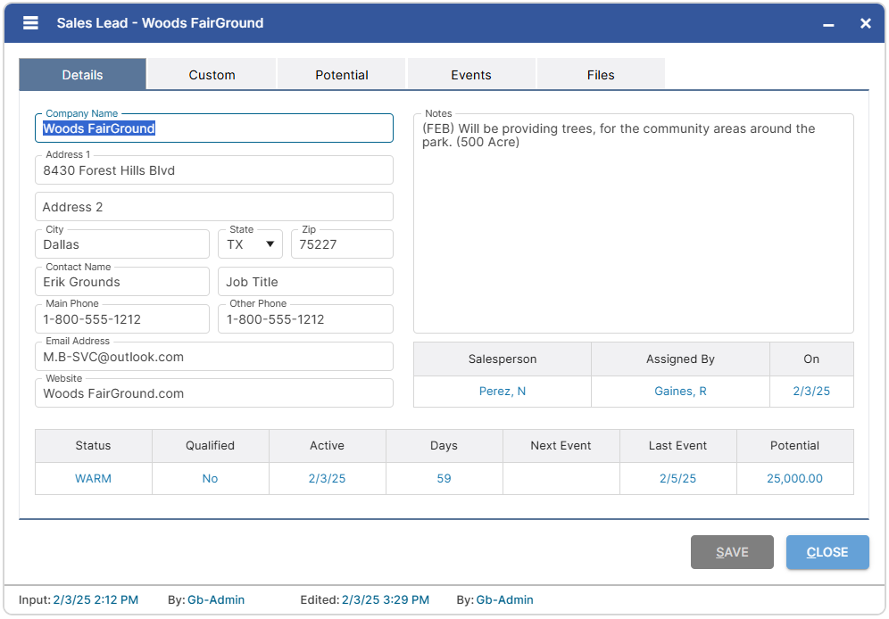Screen dimensions: 889x619
Task: Switch to the Custom tab
Action: click(212, 74)
